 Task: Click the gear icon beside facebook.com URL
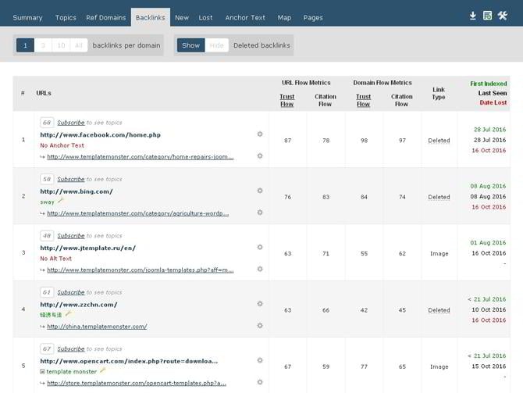coord(260,134)
